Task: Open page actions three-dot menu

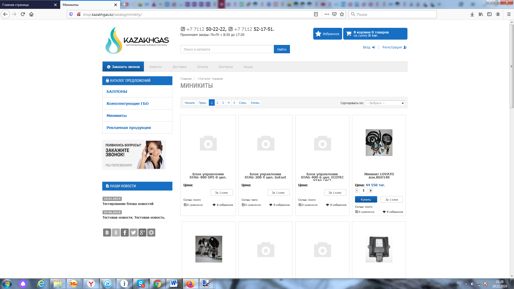Action: pyautogui.click(x=327, y=14)
